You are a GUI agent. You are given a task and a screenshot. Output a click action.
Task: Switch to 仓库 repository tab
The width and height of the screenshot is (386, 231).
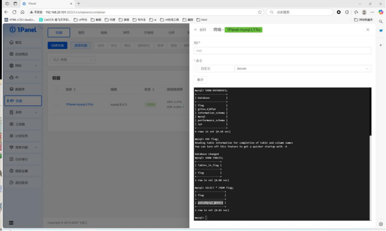pos(171,32)
